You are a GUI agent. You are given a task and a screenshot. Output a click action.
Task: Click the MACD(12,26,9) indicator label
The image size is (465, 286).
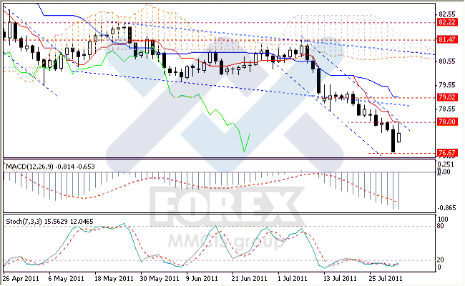pos(29,167)
